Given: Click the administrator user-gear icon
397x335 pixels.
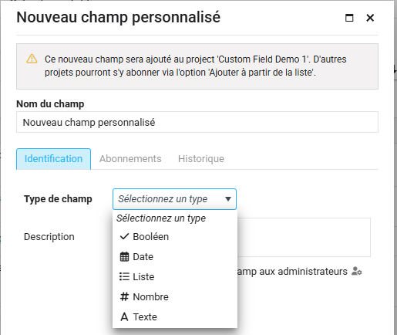Looking at the screenshot, I should tap(357, 271).
